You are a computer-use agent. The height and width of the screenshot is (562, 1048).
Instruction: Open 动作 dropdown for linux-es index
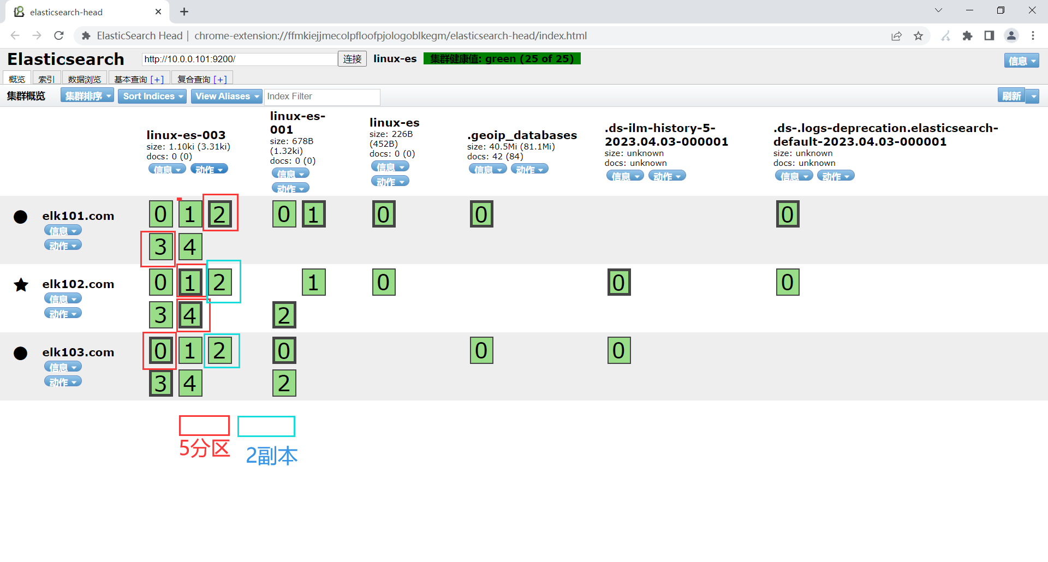390,181
